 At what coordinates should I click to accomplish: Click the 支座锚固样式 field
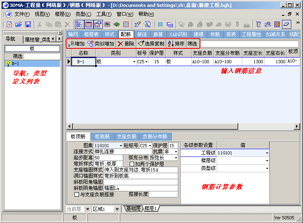141,170
